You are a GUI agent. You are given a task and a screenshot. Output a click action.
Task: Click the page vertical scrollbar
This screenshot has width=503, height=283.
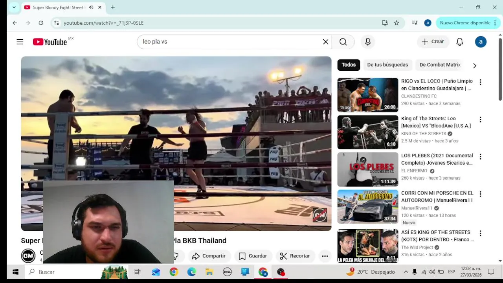click(x=500, y=69)
